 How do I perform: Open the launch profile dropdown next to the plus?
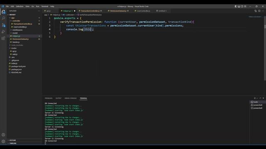257,98
